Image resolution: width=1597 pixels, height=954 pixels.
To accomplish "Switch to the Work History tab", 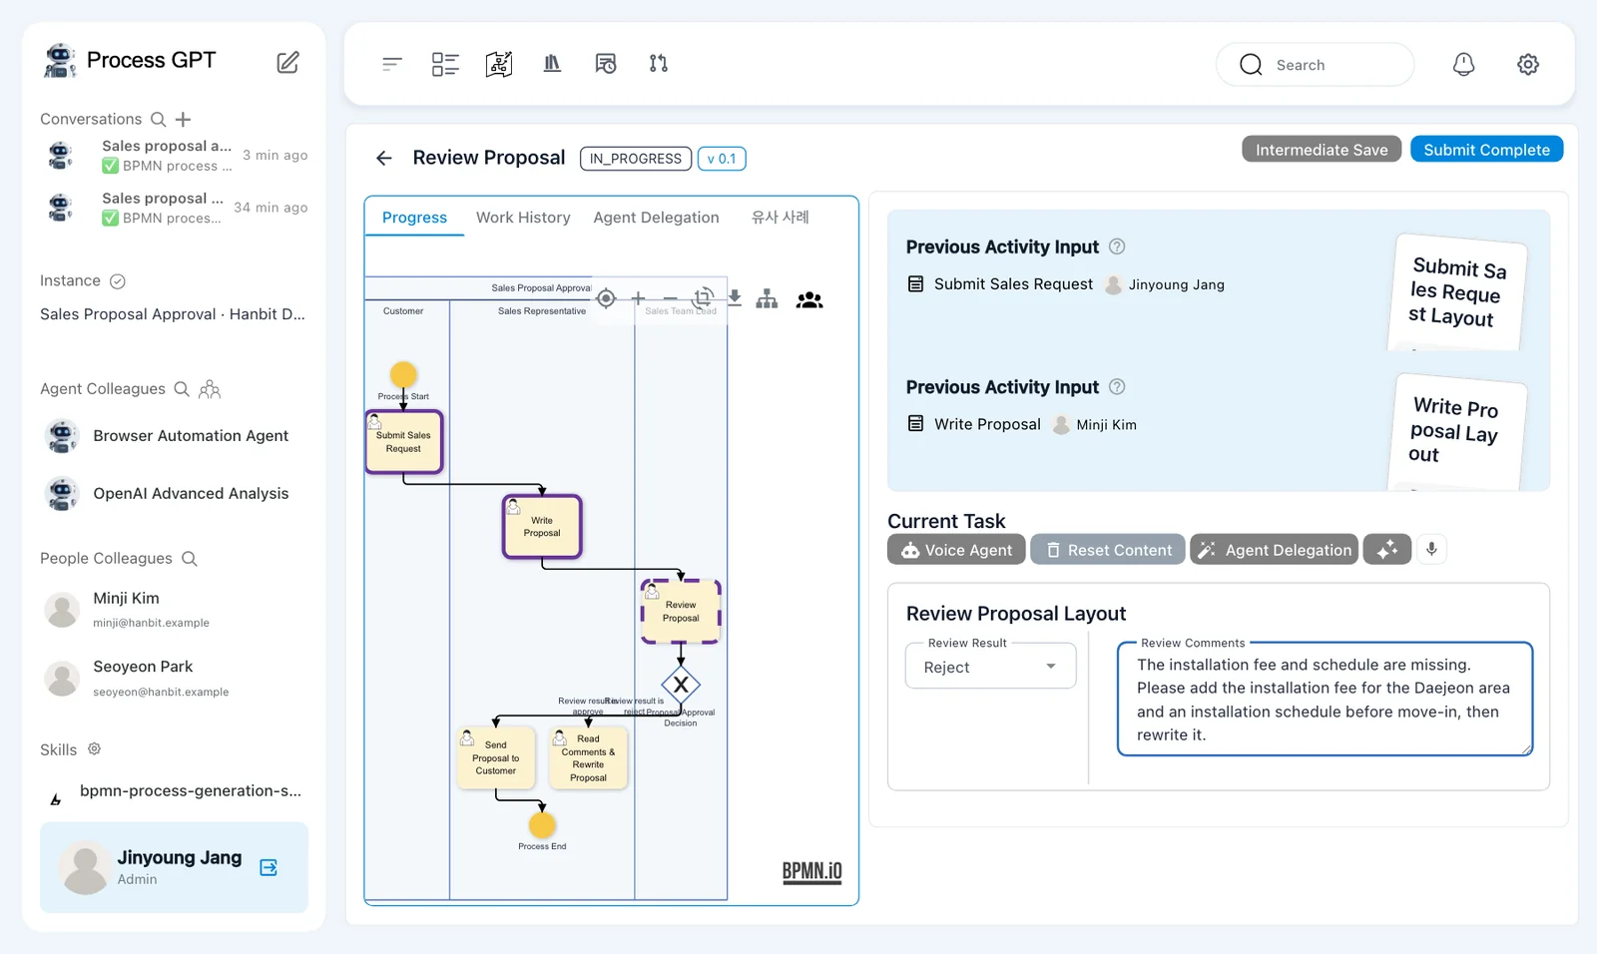I will (523, 218).
